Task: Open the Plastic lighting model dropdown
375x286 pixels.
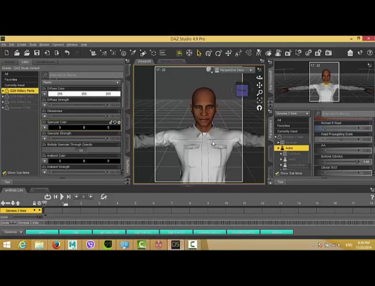Action: click(81, 82)
